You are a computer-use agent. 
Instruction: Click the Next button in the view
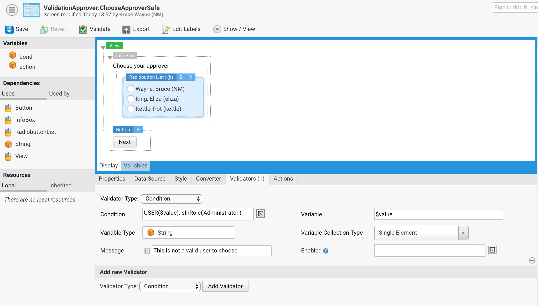click(x=124, y=142)
